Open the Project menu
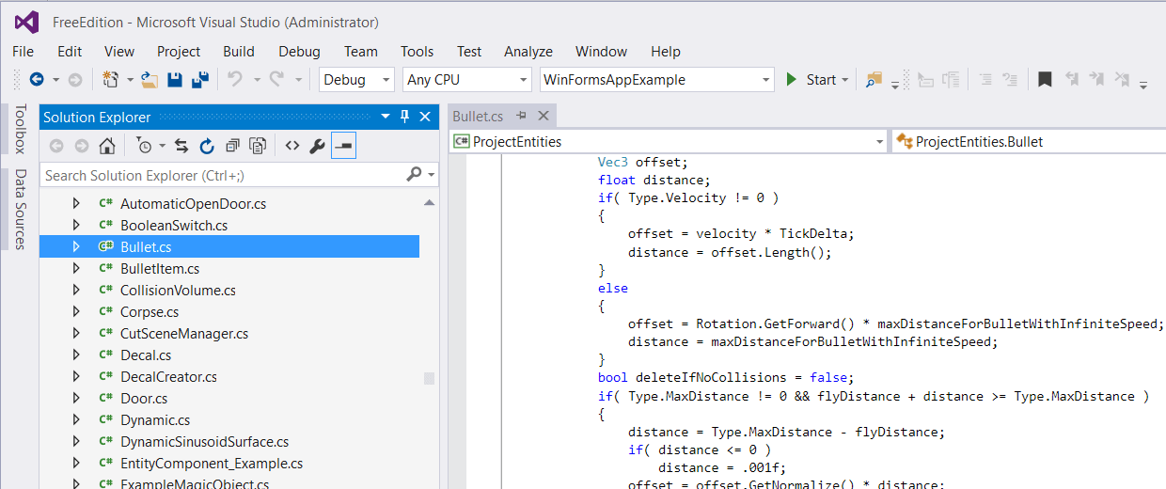This screenshot has width=1166, height=489. coord(179,52)
